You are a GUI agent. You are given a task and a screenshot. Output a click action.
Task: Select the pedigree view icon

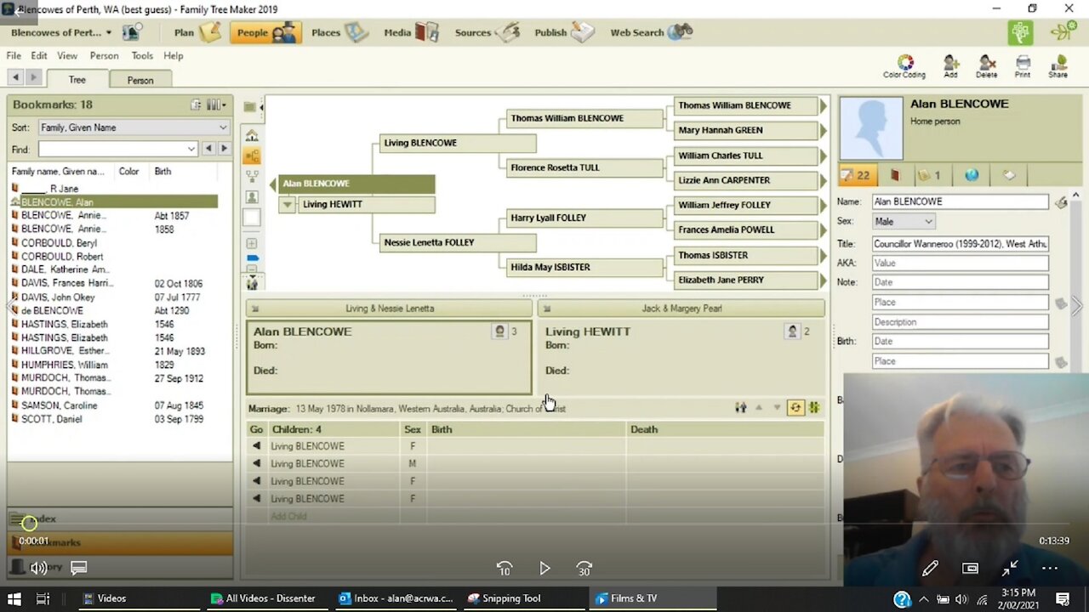point(252,156)
